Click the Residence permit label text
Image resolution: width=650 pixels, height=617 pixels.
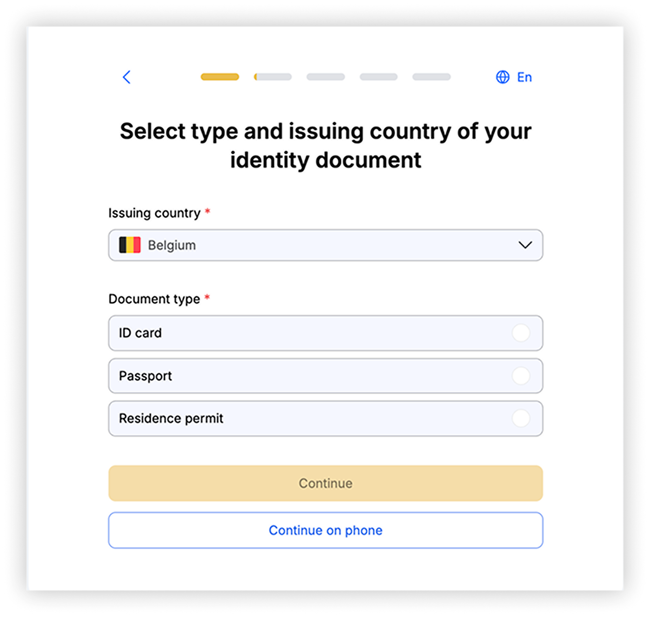coord(171,419)
